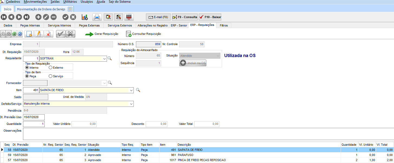Create new requisition with new-document icon
Image resolution: width=394 pixels, height=163 pixels.
(x=29, y=34)
